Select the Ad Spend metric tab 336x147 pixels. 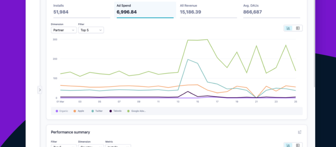pyautogui.click(x=145, y=10)
